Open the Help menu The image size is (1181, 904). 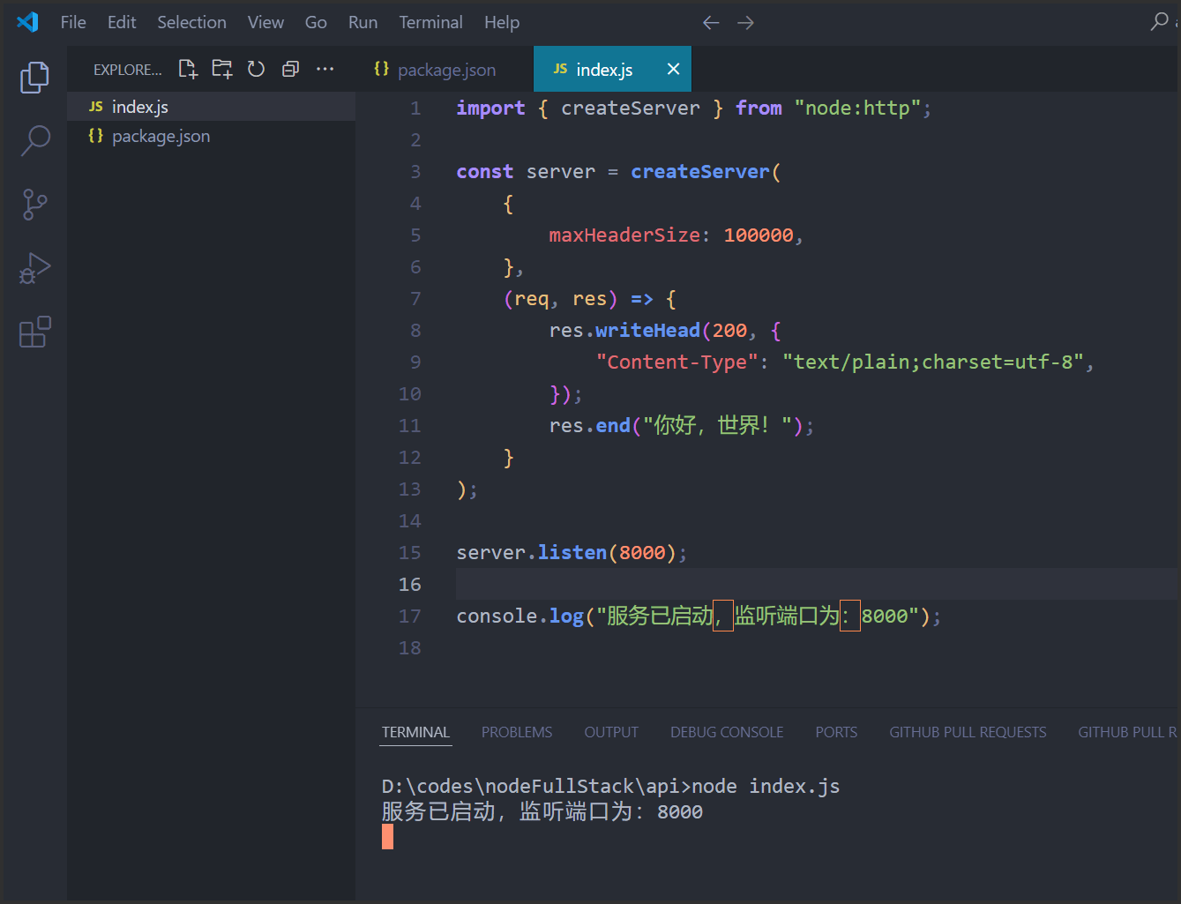pyautogui.click(x=502, y=22)
